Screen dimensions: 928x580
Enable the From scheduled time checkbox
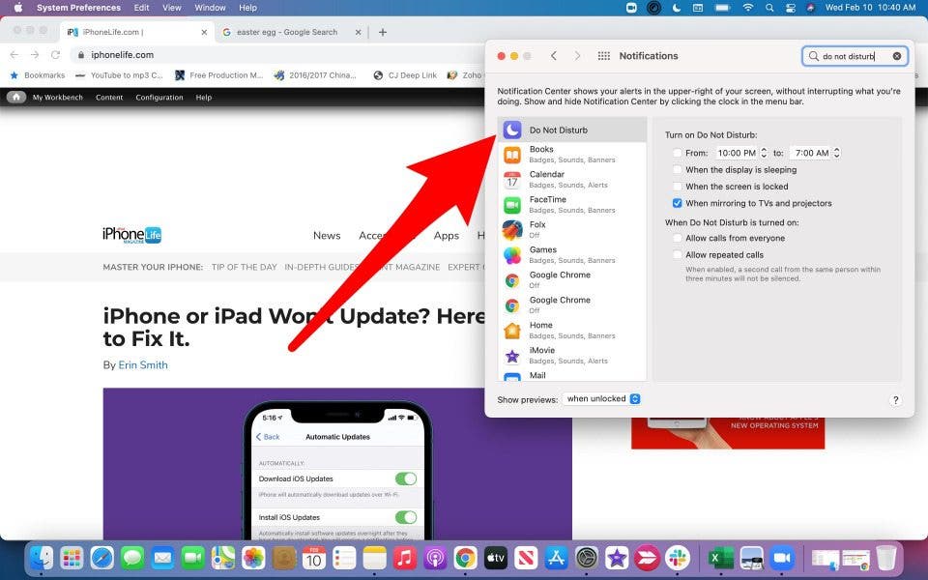point(678,153)
